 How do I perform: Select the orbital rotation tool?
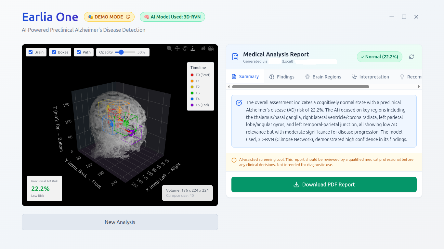pyautogui.click(x=185, y=48)
